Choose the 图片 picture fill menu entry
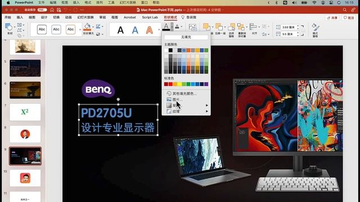This screenshot has height=202, width=360. tap(186, 99)
